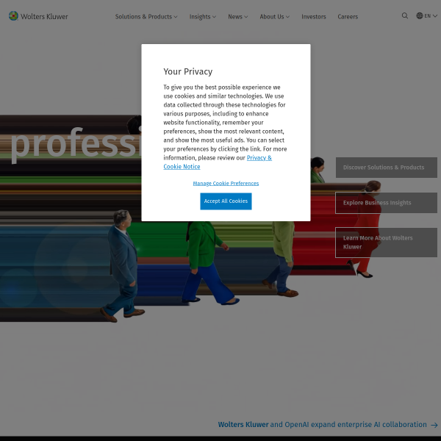Open Manage Cookie Preferences
This screenshot has width=441, height=441.
click(226, 183)
